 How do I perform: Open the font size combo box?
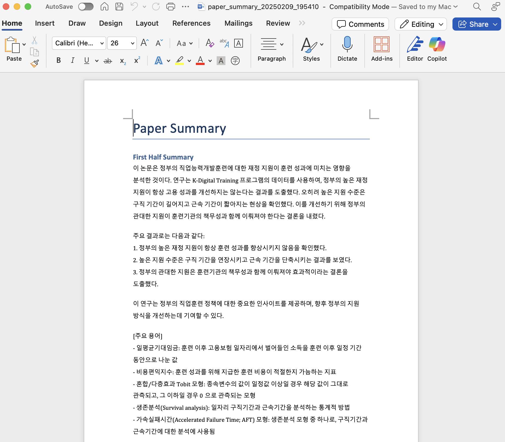pyautogui.click(x=122, y=43)
